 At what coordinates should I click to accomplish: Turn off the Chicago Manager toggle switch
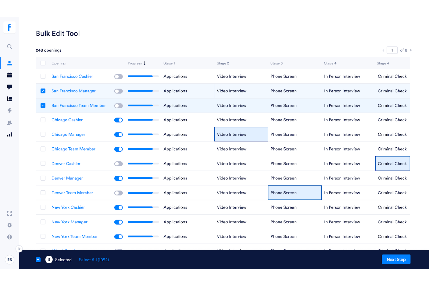pos(119,134)
